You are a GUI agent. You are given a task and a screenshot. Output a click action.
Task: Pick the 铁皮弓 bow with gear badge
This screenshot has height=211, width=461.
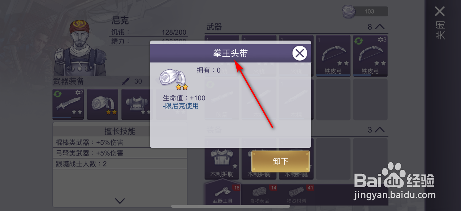370,56
